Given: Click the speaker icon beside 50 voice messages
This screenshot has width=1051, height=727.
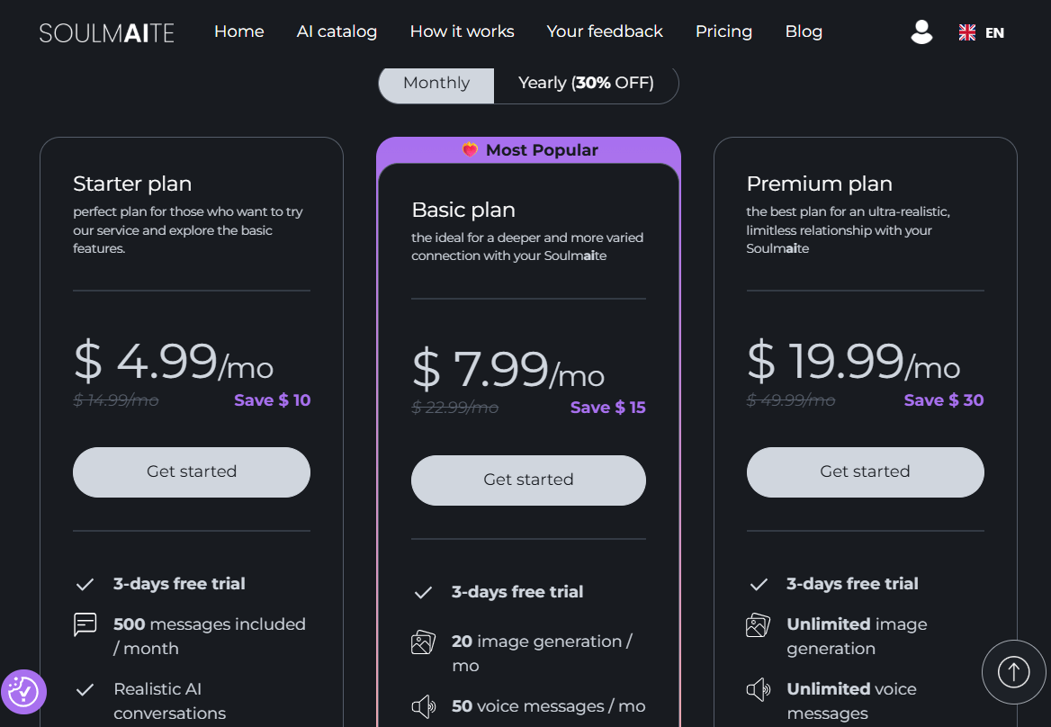Looking at the screenshot, I should 423,706.
